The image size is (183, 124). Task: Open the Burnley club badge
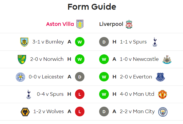[24, 42]
